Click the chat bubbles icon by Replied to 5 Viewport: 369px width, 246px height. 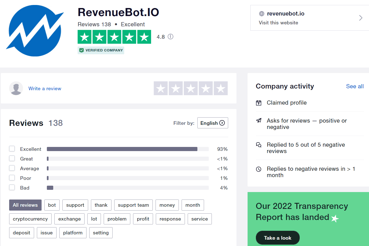coord(259,145)
